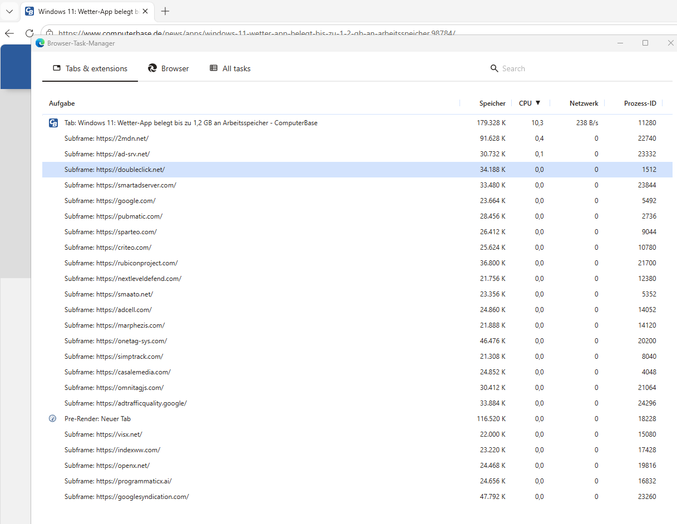Click the browser address bar URL

point(256,33)
